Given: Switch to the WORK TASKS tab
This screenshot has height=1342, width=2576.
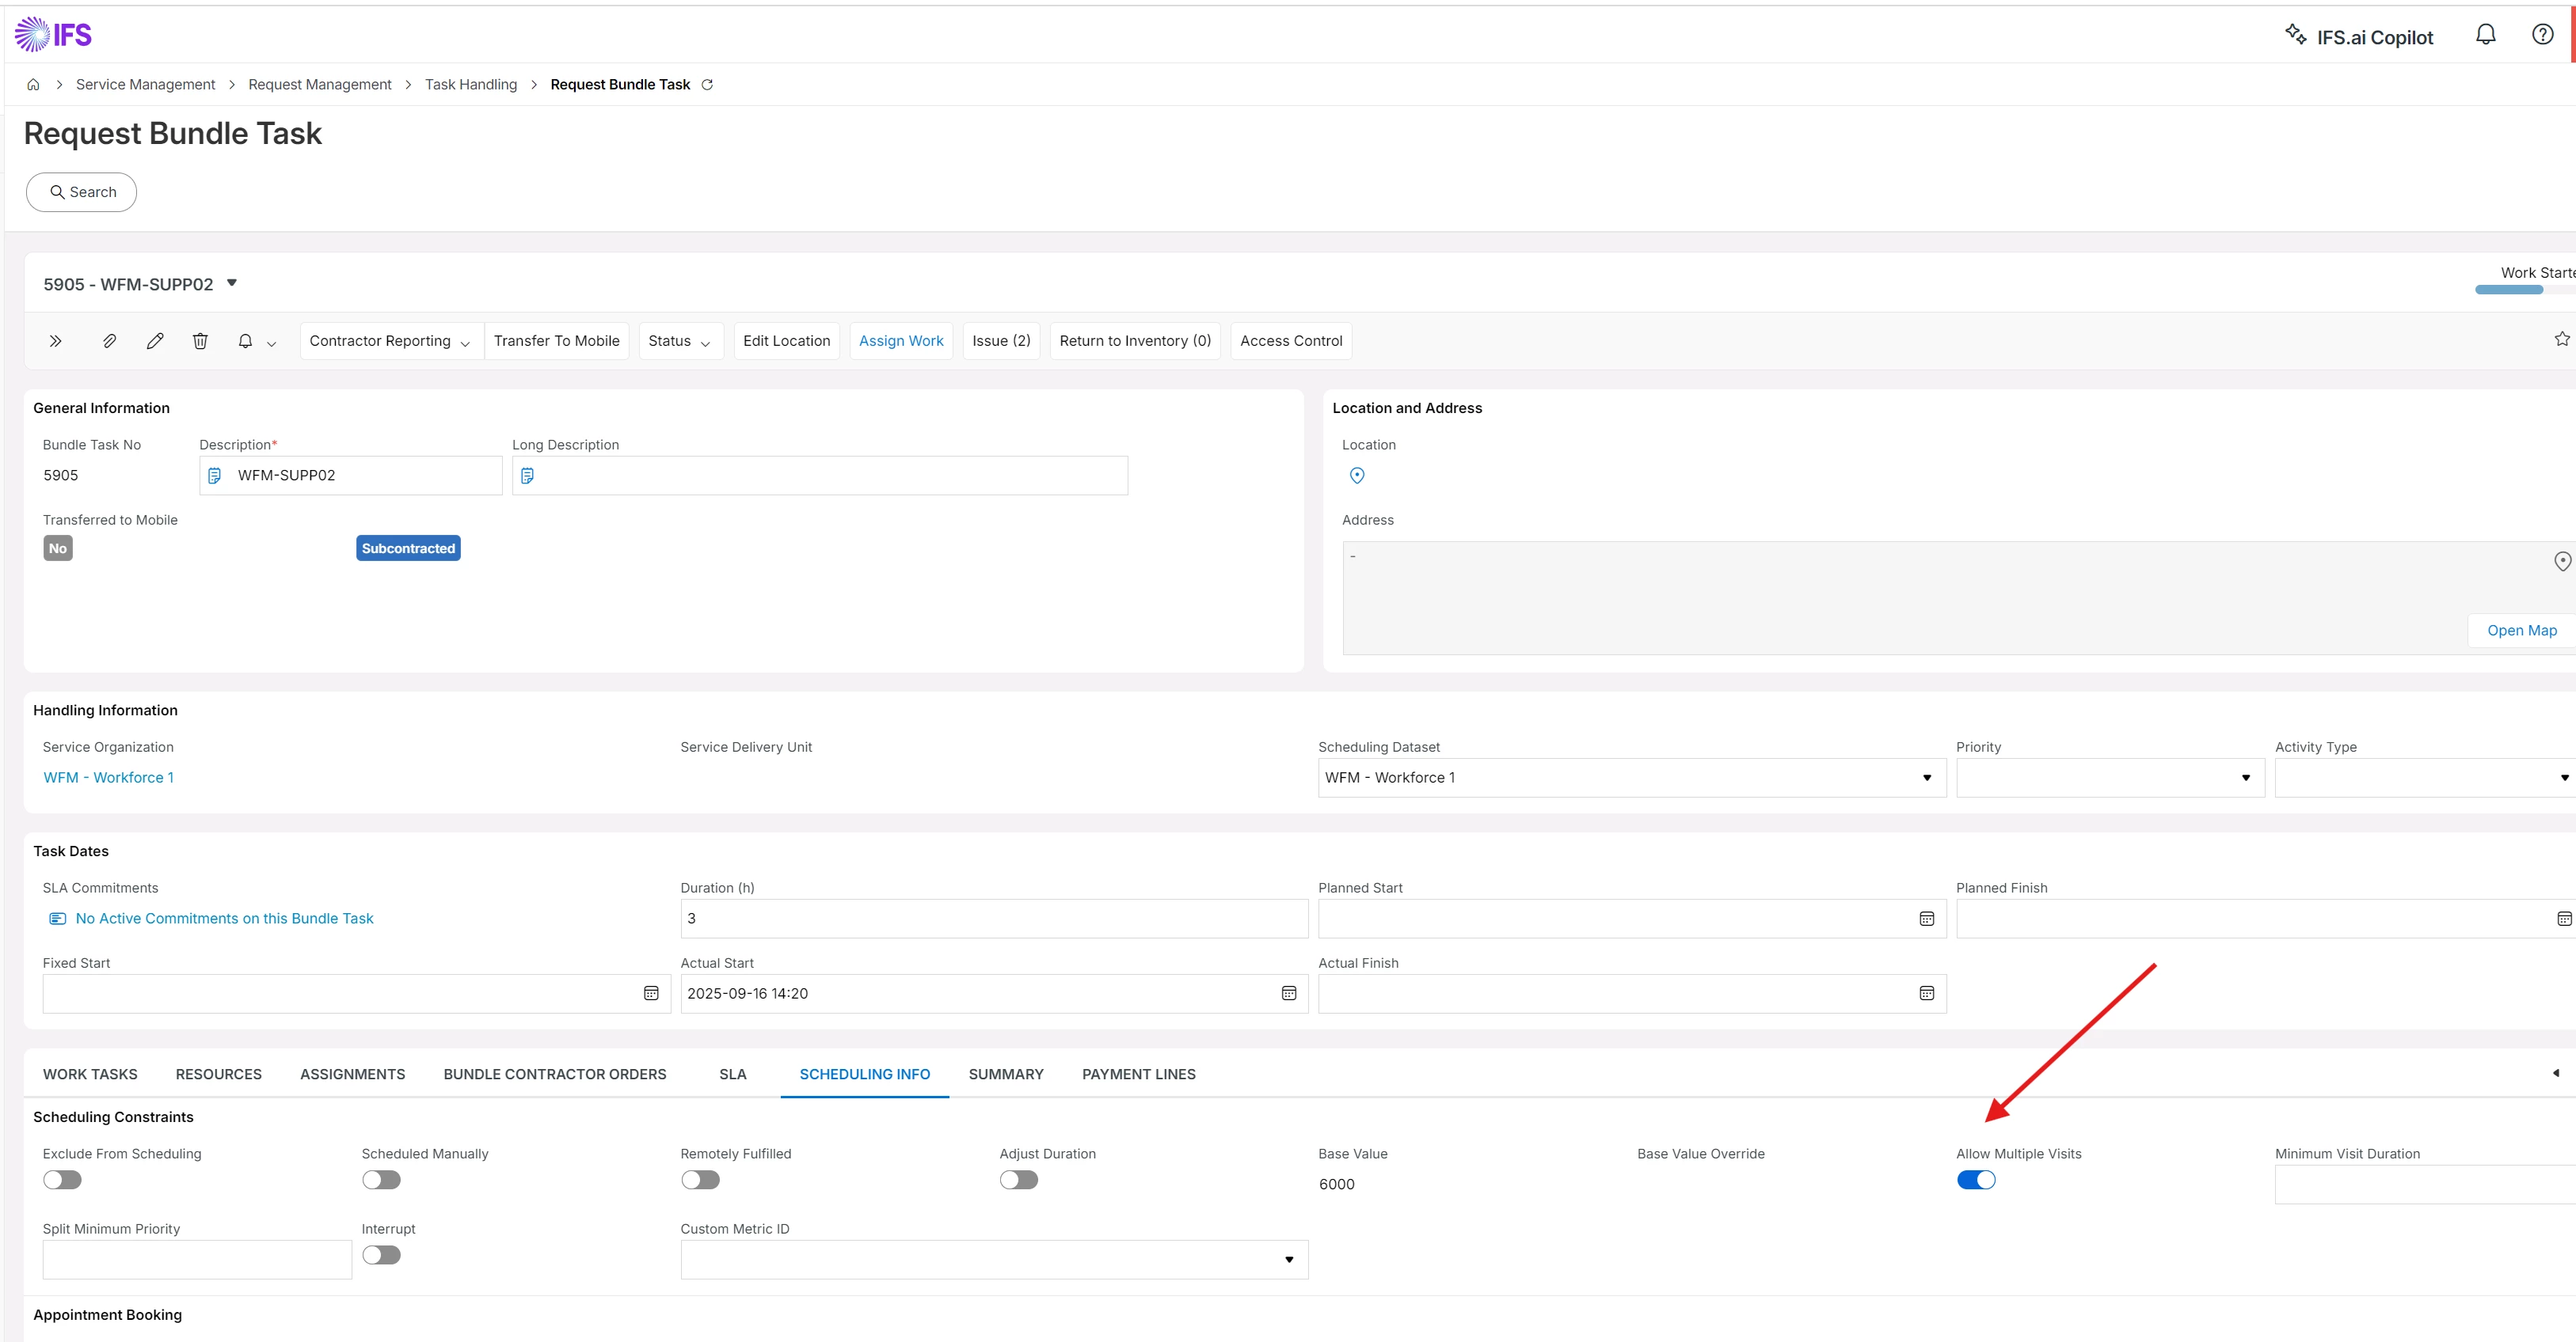Looking at the screenshot, I should (x=90, y=1075).
